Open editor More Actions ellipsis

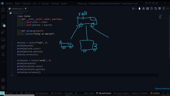click(168, 9)
